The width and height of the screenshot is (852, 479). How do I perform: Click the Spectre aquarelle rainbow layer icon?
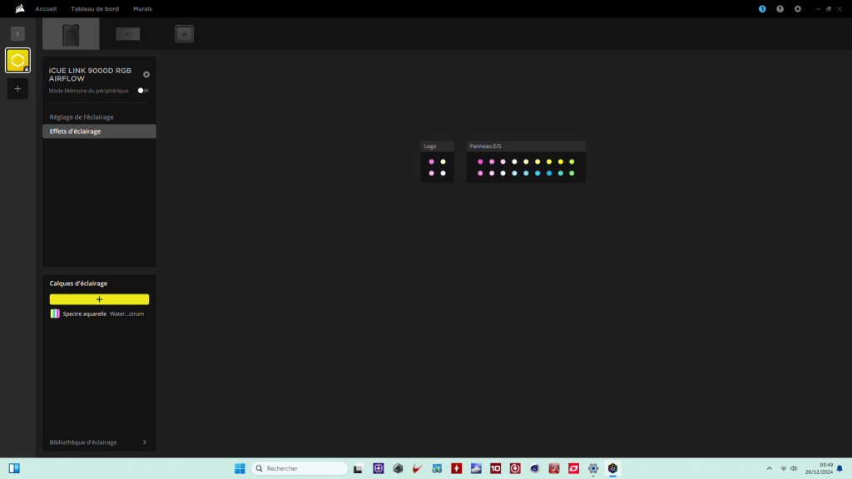point(55,314)
